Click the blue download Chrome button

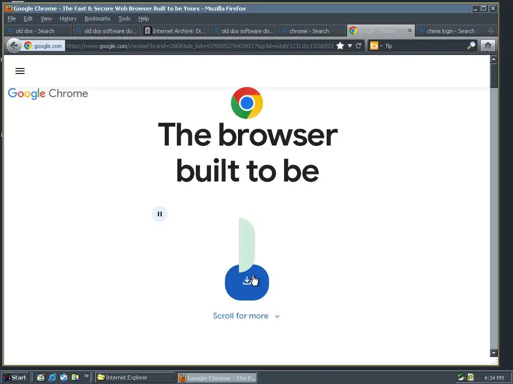[x=246, y=282]
